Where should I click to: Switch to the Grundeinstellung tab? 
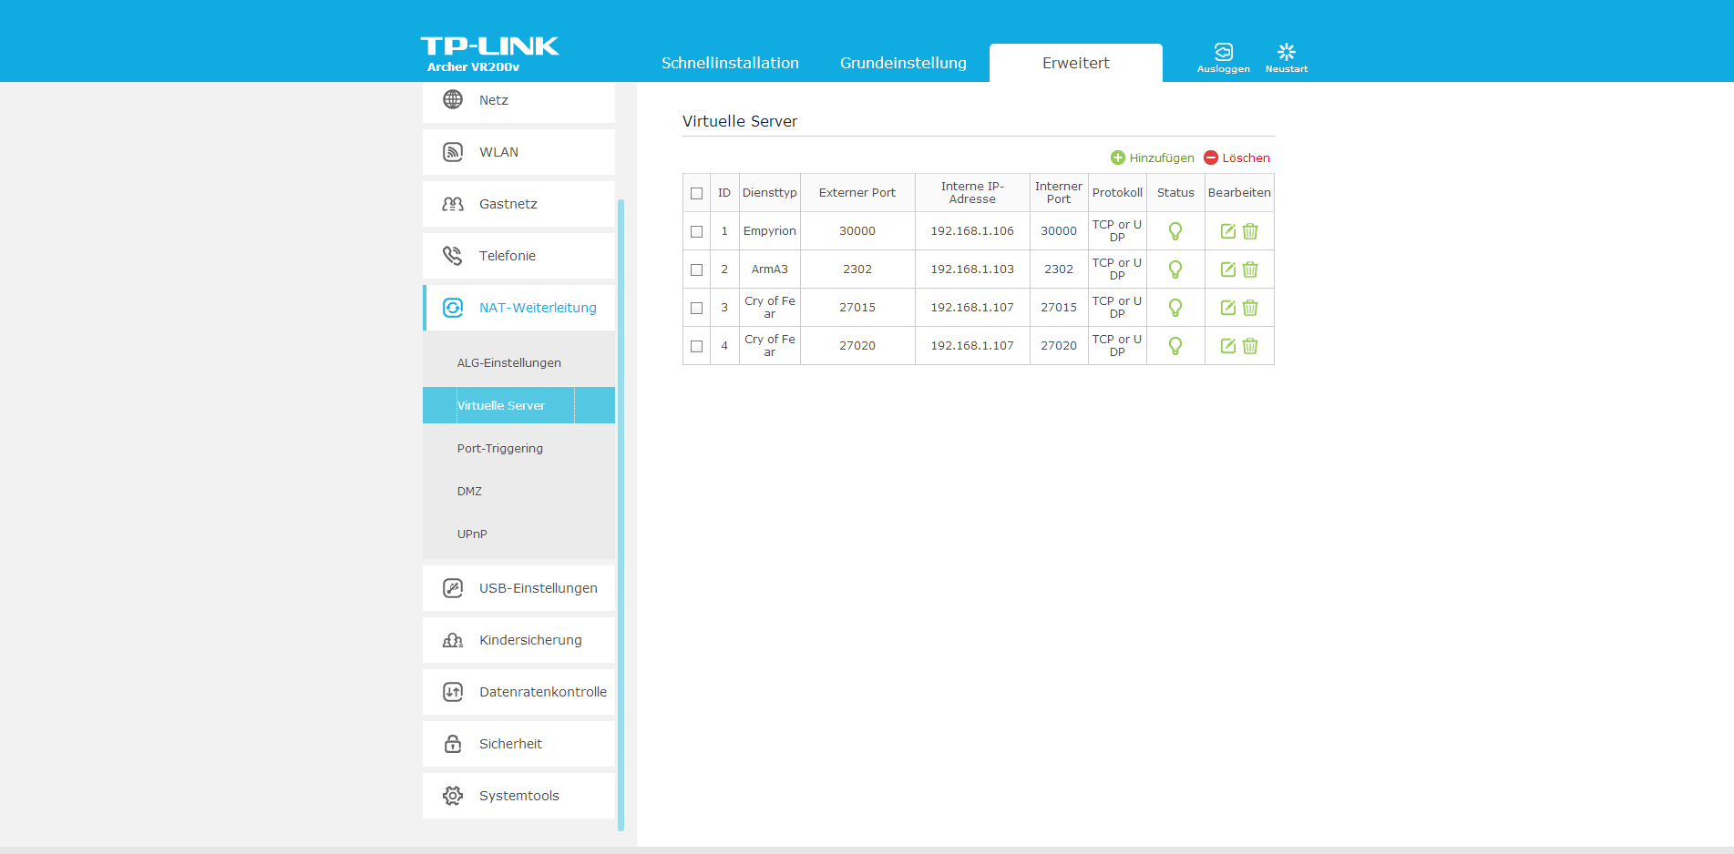tap(903, 63)
